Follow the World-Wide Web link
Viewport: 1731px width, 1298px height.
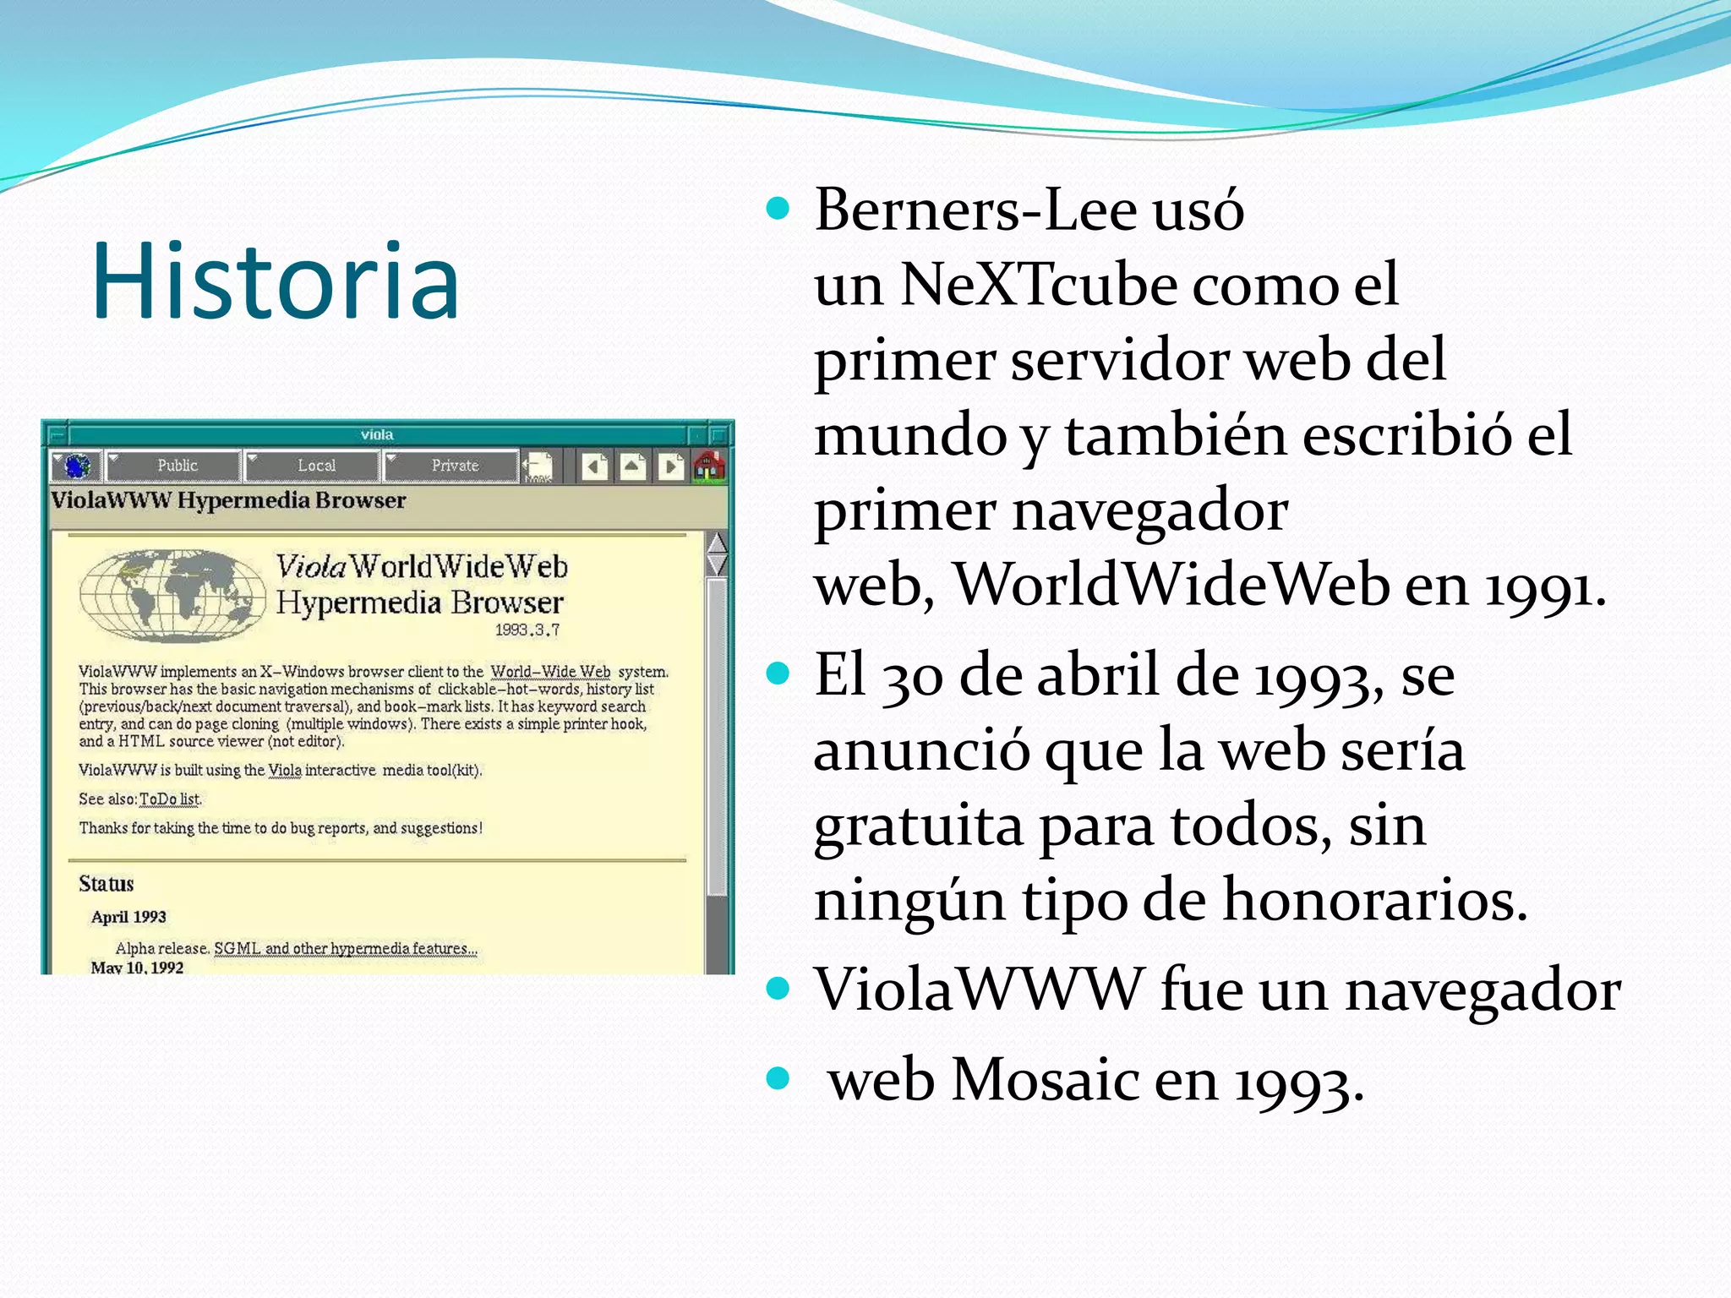550,672
